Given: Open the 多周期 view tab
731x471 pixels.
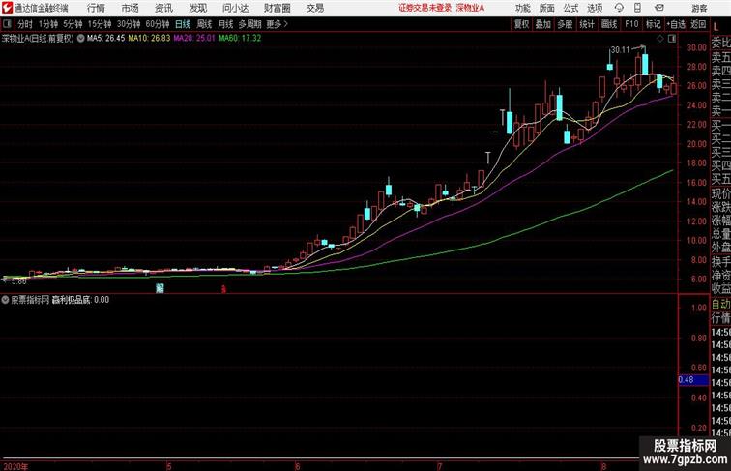Looking at the screenshot, I should pyautogui.click(x=249, y=24).
